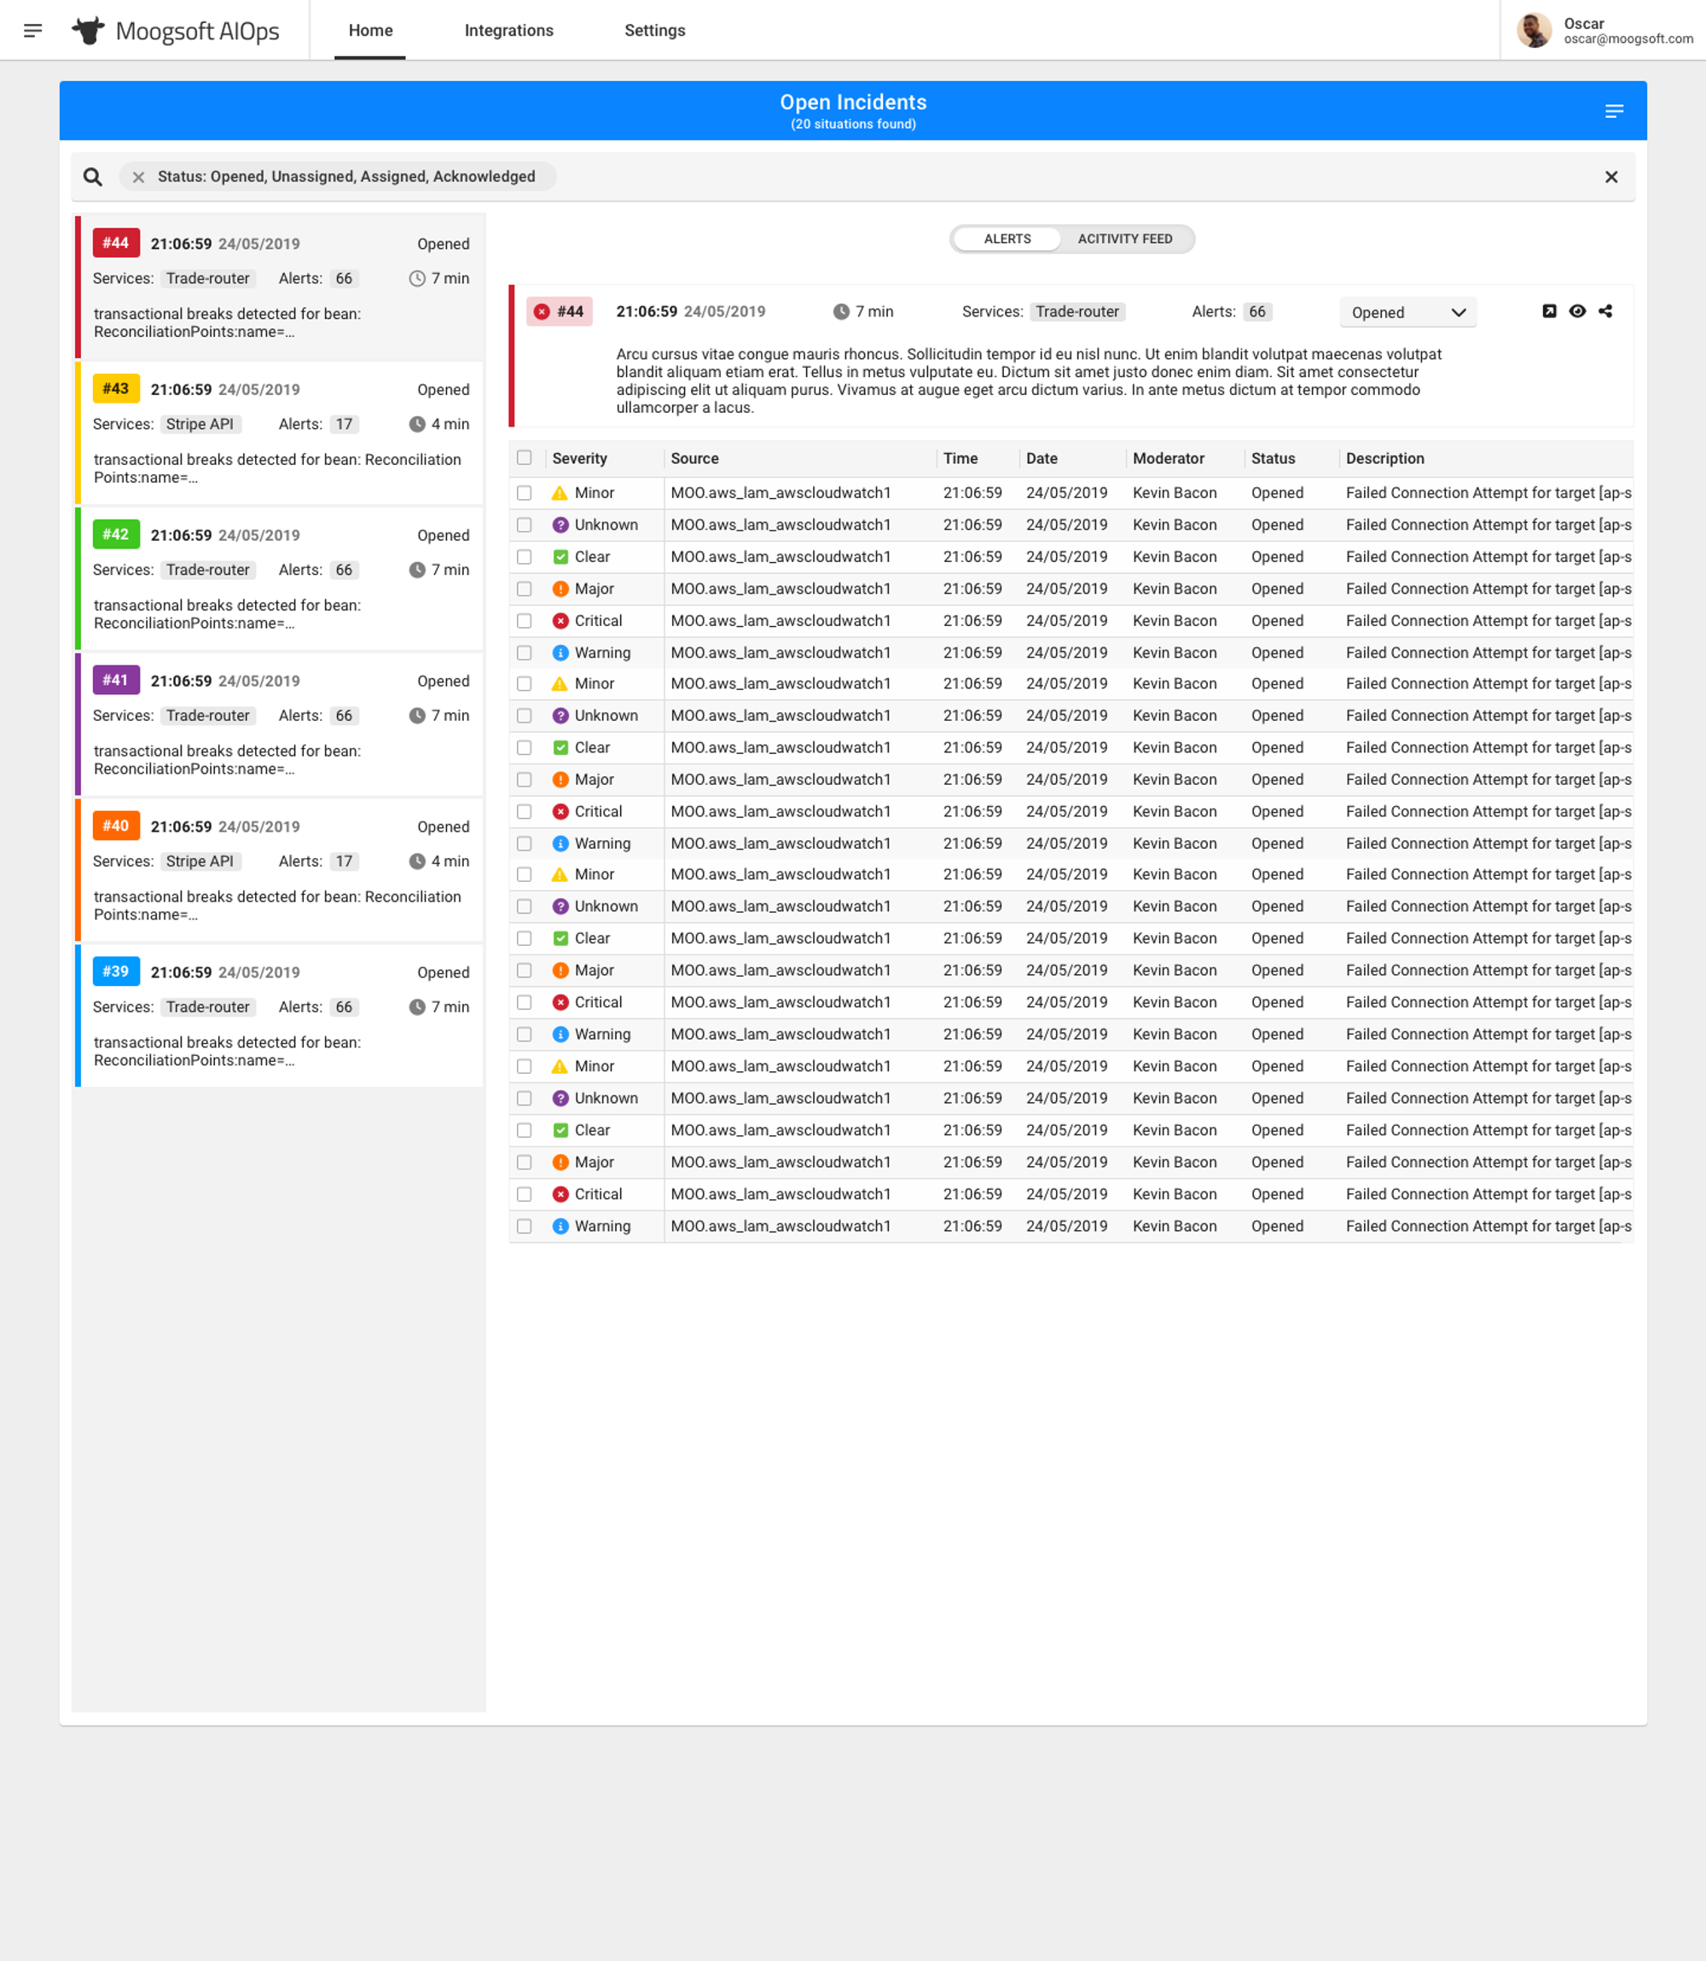Check the first Clear alert row checkbox
The width and height of the screenshot is (1706, 1961).
[x=525, y=557]
